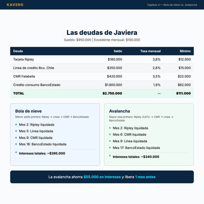The image size is (204, 204).
Task: Click Intereses totales ~$340.000 line
Action: (136, 157)
